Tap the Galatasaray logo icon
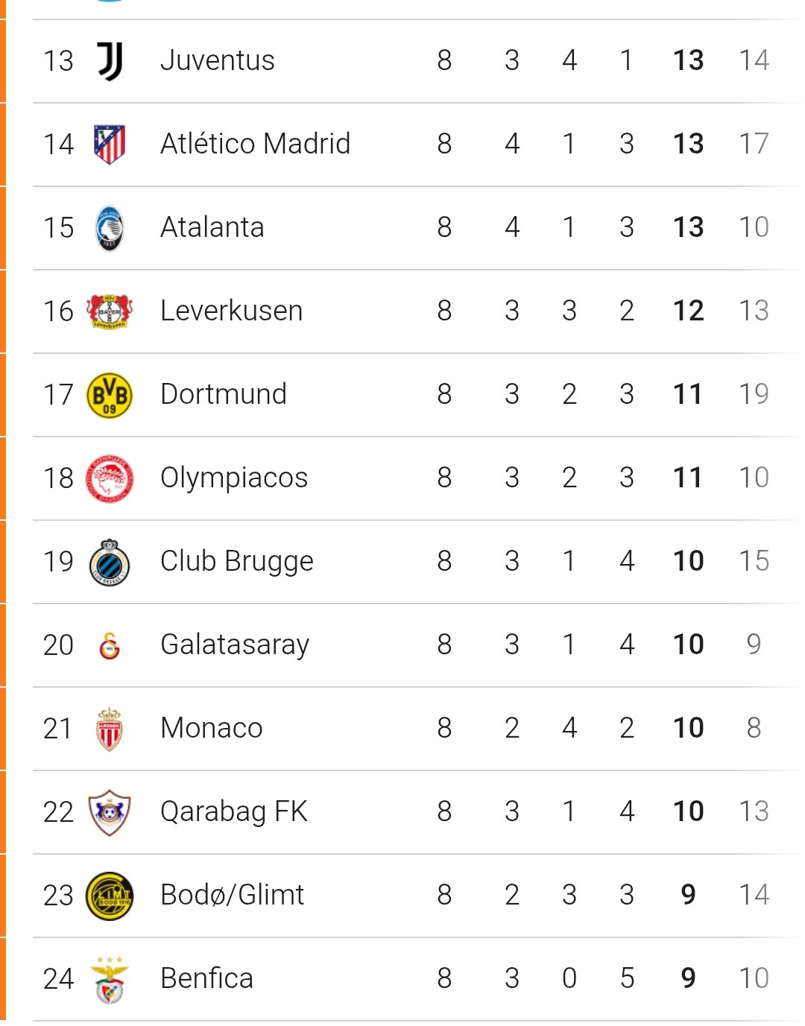 click(110, 645)
